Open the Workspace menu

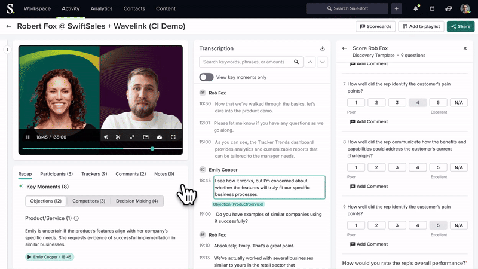point(37,8)
